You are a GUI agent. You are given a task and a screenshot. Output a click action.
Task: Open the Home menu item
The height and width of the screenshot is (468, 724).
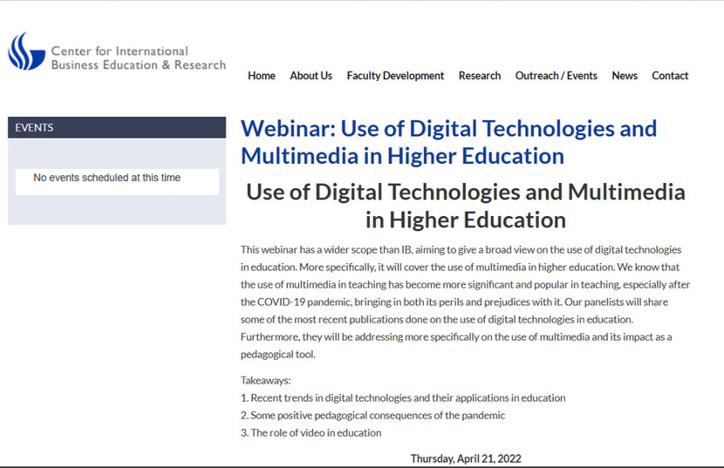(262, 76)
